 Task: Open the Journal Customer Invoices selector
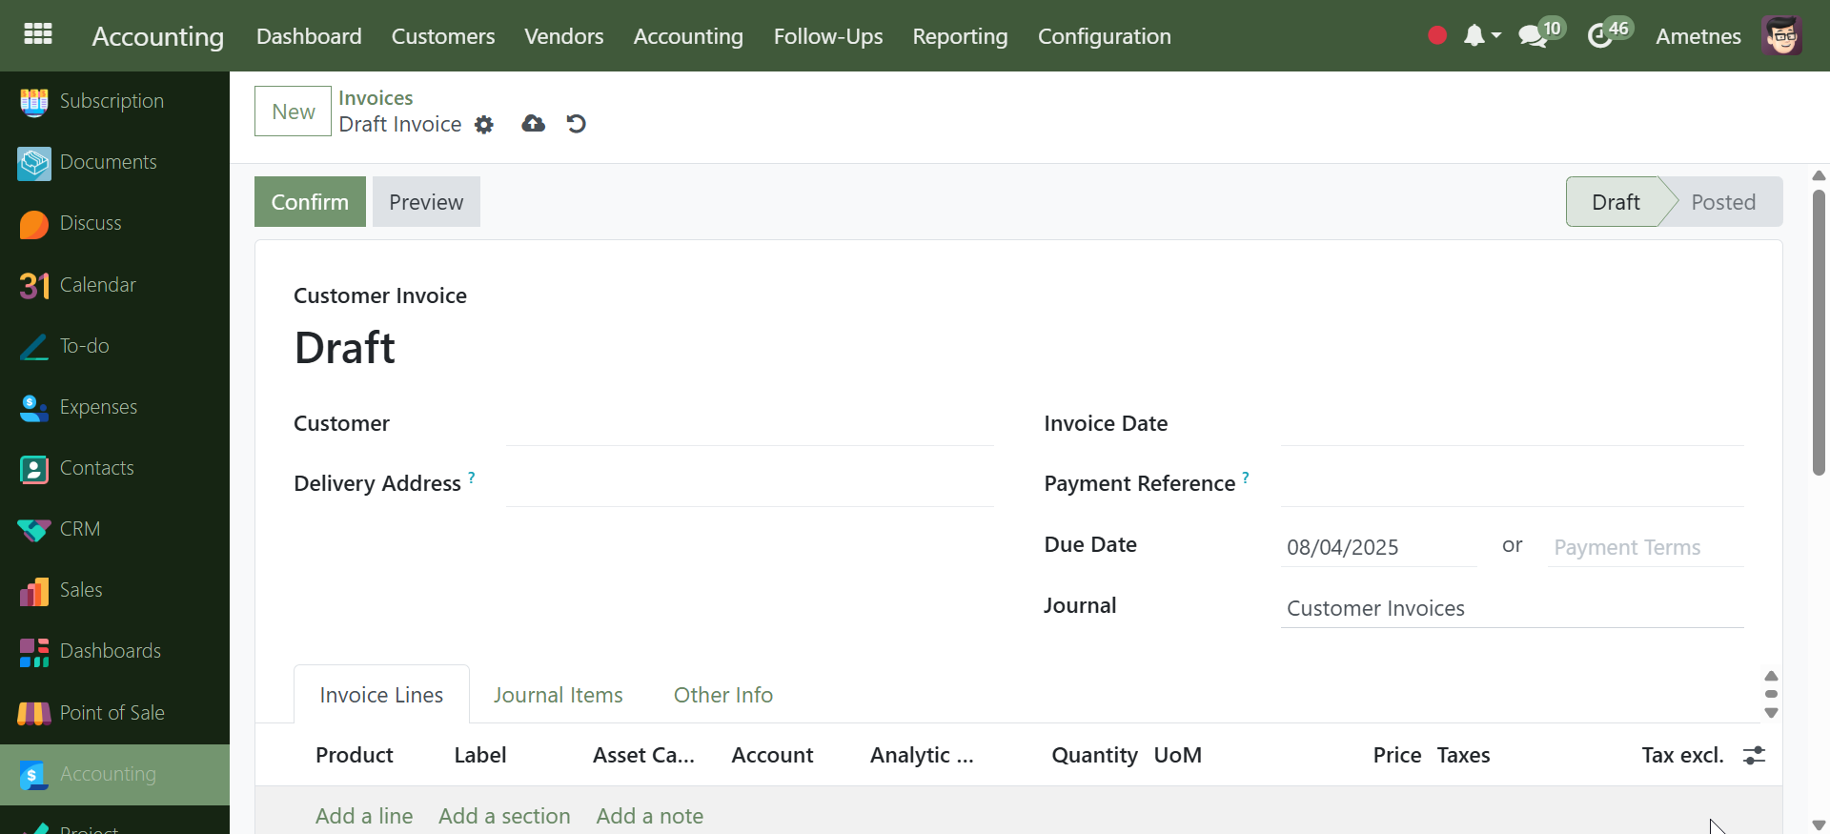click(x=1511, y=608)
